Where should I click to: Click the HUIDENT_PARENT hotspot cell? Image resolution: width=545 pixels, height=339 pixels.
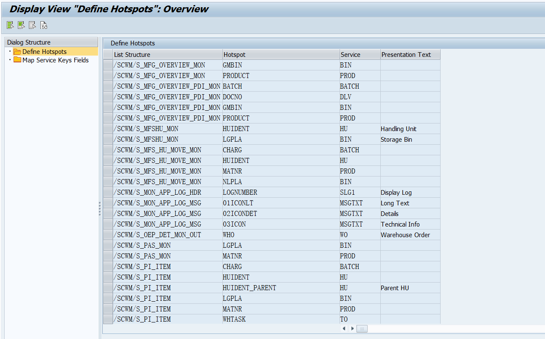281,288
